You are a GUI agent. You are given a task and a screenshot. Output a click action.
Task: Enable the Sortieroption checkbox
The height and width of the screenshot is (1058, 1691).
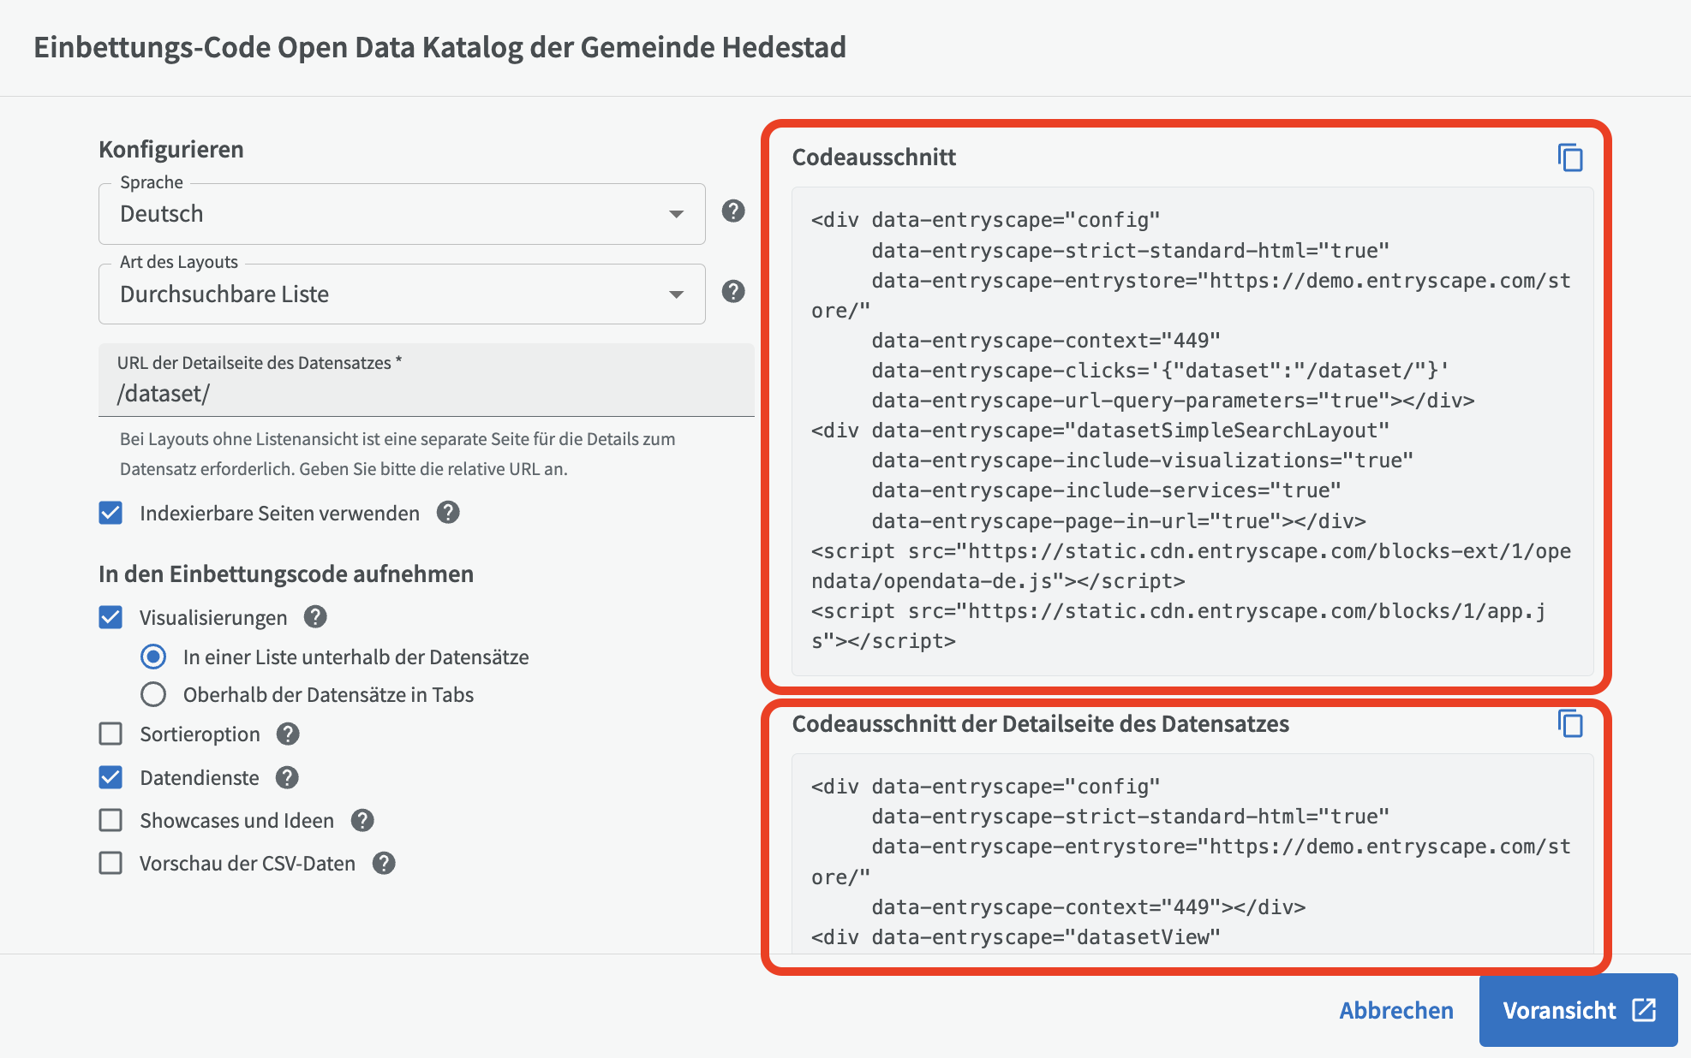(111, 734)
